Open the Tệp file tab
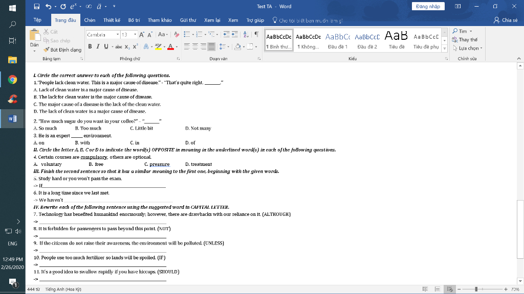This screenshot has height=294, width=524. (x=37, y=20)
